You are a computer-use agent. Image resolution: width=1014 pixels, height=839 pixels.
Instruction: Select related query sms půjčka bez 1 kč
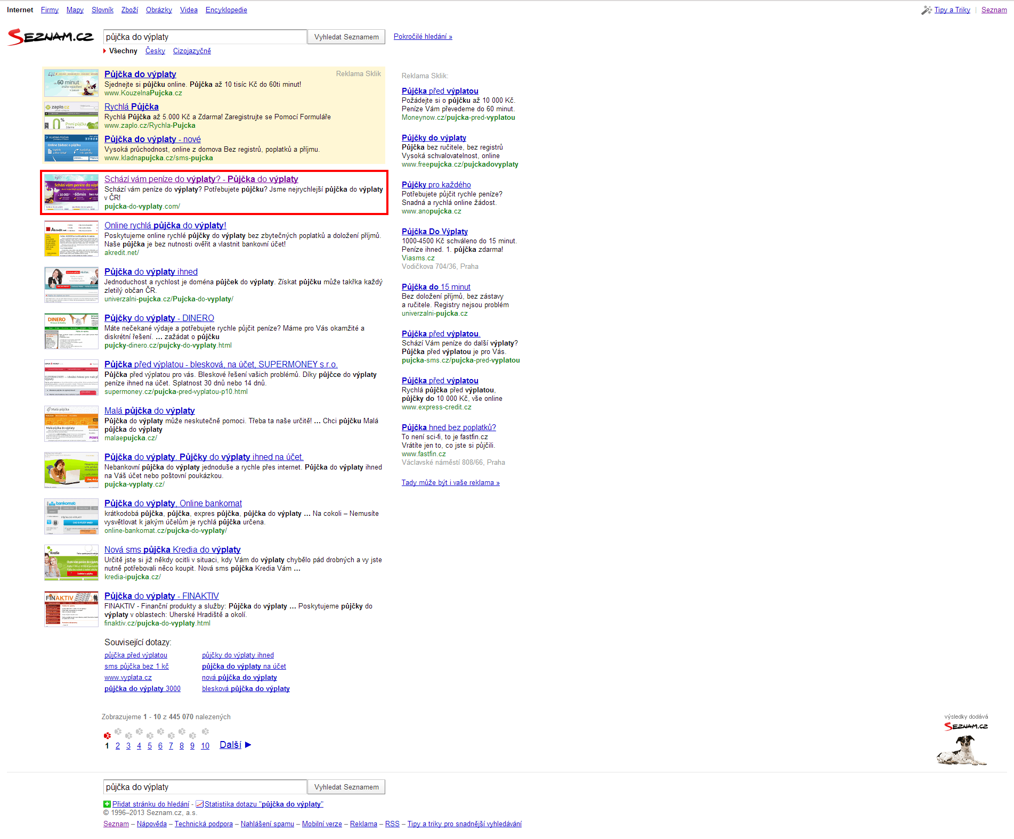pyautogui.click(x=136, y=667)
